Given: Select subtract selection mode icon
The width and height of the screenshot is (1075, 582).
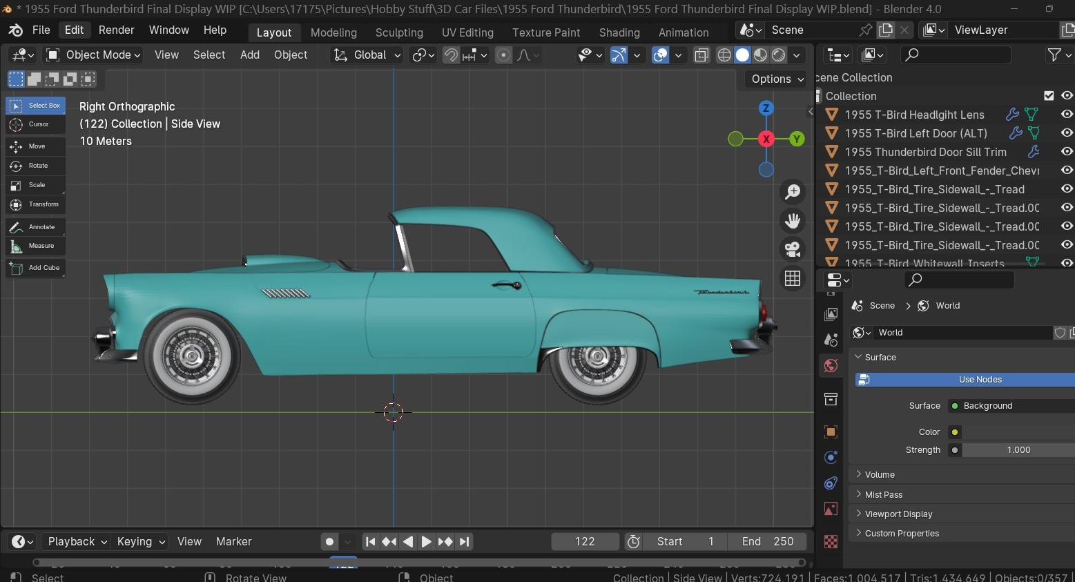Looking at the screenshot, I should click(52, 79).
